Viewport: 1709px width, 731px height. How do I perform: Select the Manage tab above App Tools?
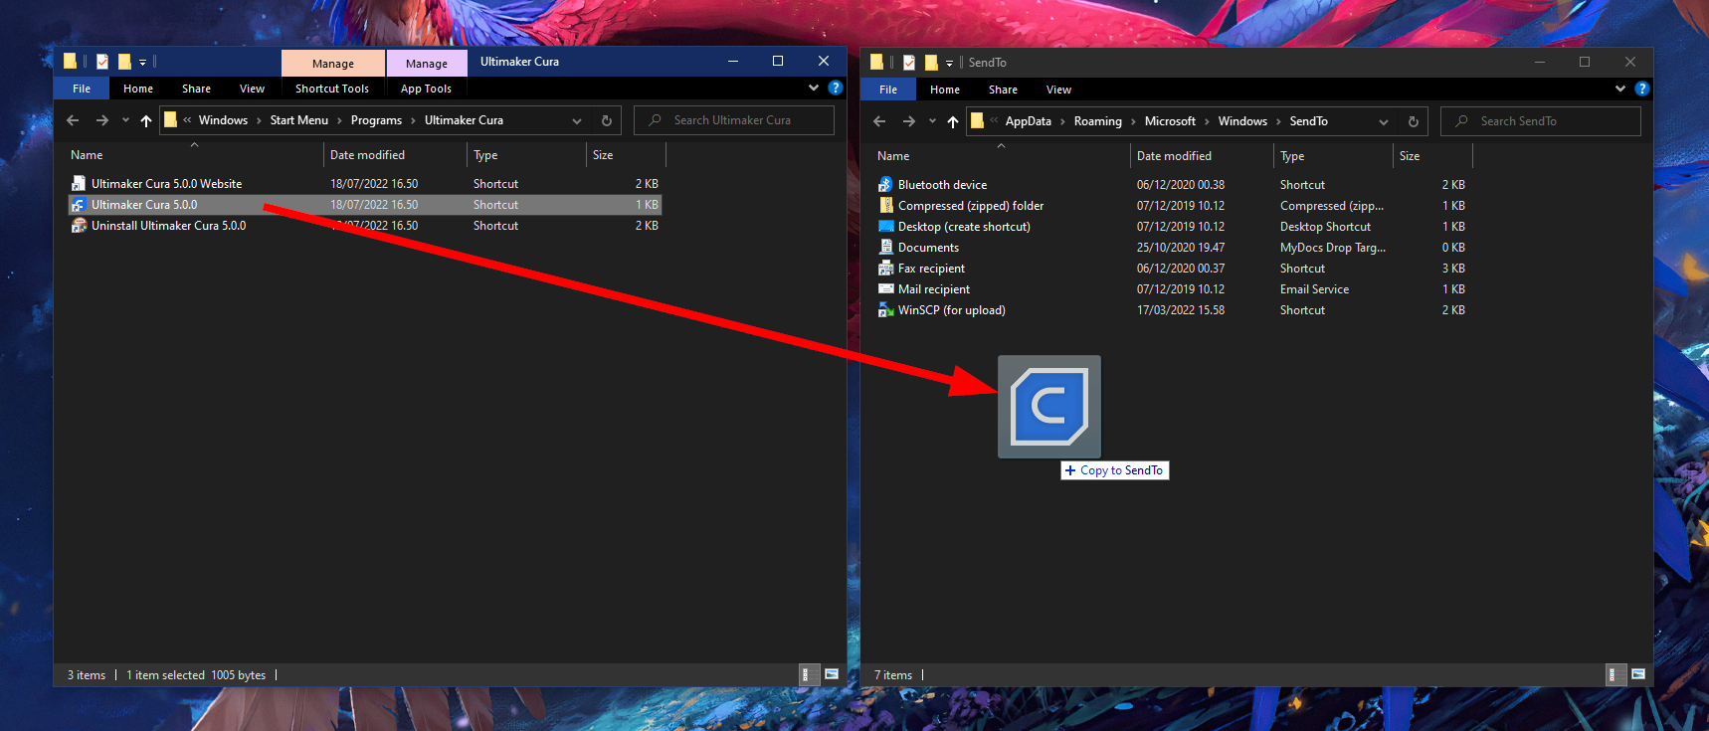click(427, 63)
